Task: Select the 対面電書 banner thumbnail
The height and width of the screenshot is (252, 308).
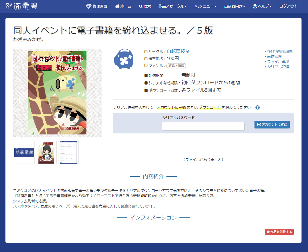Action: tap(24, 152)
